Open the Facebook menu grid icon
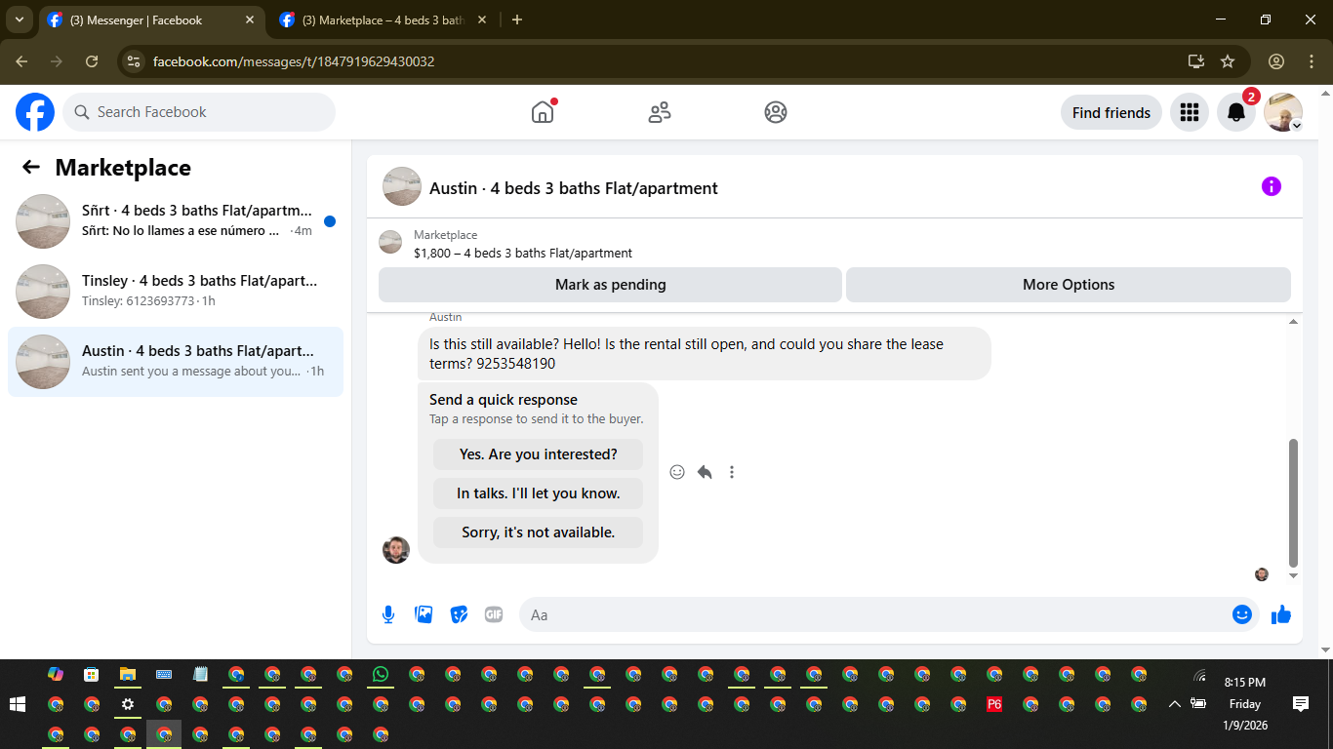This screenshot has height=749, width=1333. 1189,112
